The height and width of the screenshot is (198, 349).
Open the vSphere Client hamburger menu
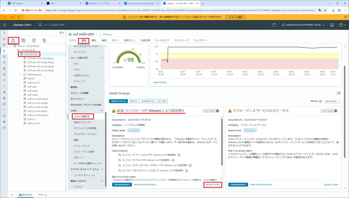[5, 25]
